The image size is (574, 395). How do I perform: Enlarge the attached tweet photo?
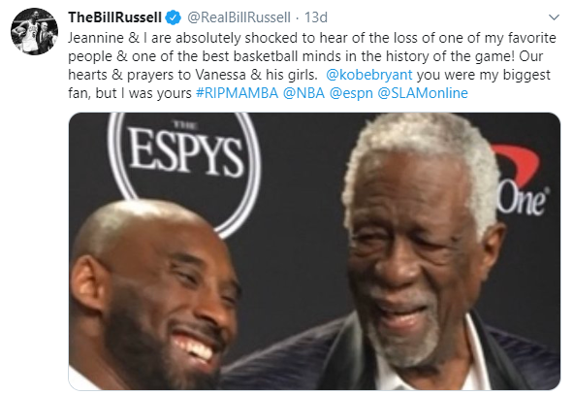click(314, 251)
